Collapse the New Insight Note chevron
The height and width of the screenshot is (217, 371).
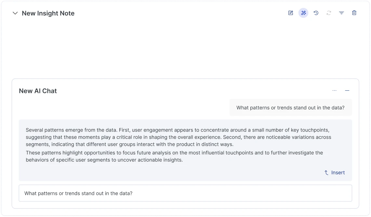tap(15, 13)
